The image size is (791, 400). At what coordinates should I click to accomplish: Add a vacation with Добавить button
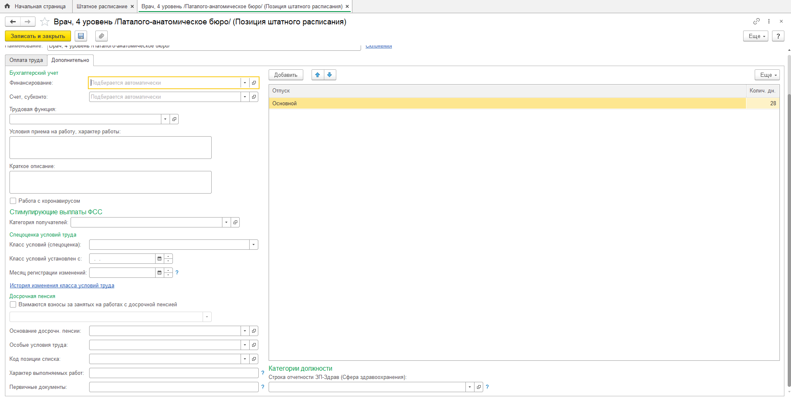[286, 75]
